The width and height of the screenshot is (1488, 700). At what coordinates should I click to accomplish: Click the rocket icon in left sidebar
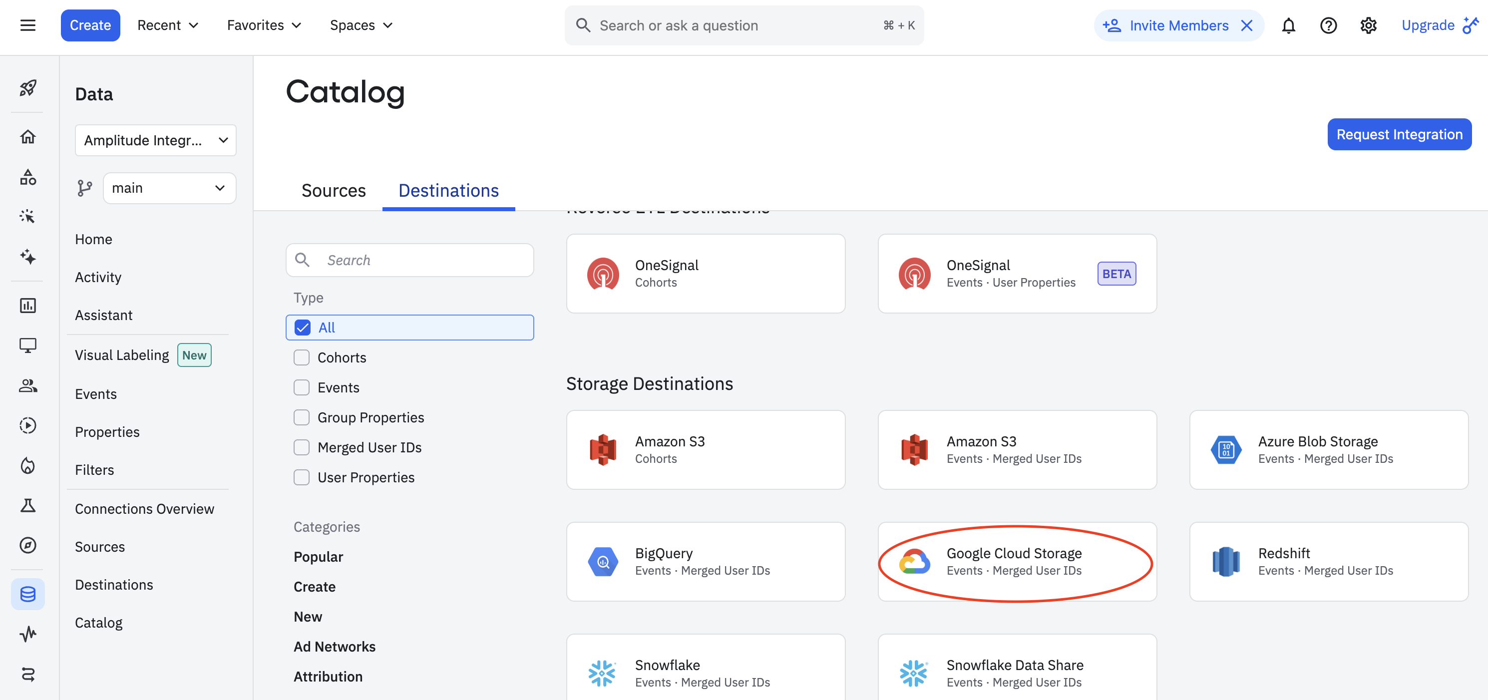tap(28, 88)
